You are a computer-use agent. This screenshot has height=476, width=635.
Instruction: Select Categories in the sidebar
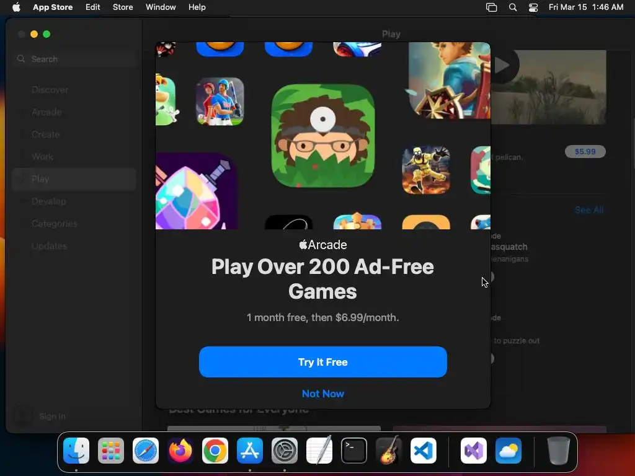click(x=74, y=223)
